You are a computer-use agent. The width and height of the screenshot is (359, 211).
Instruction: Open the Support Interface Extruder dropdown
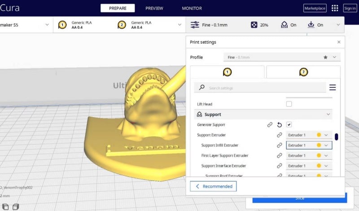[x=309, y=166]
